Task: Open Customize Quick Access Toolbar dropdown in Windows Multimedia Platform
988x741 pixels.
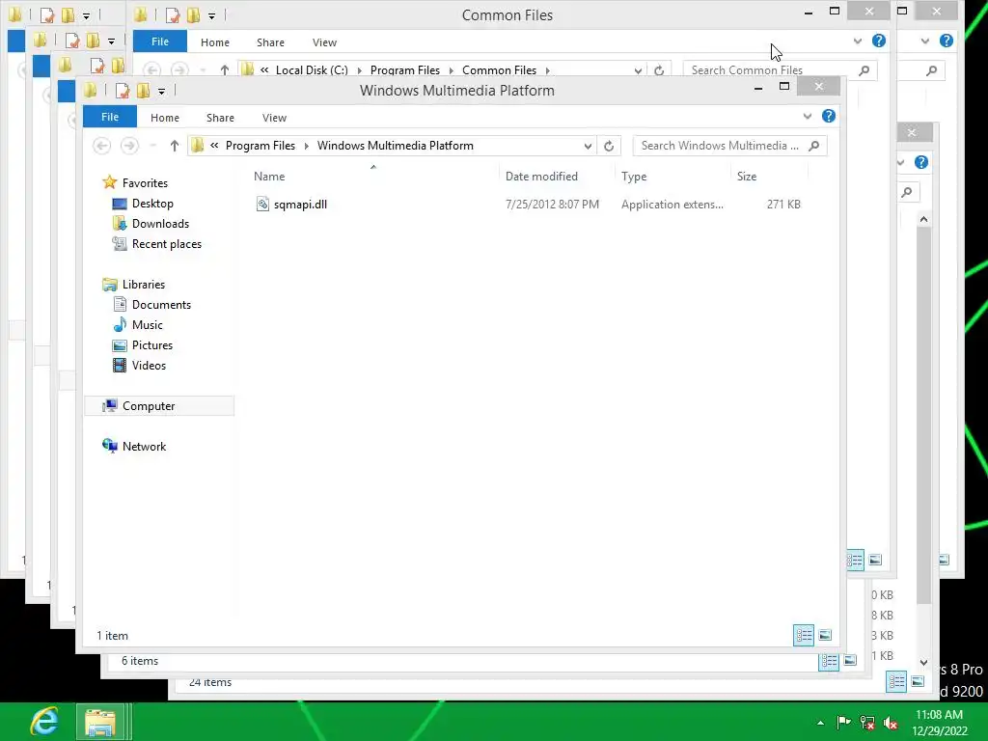Action: pos(162,92)
